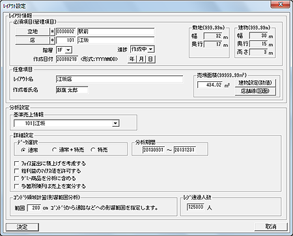
Task: Click the 立地 button
Action: [33, 32]
